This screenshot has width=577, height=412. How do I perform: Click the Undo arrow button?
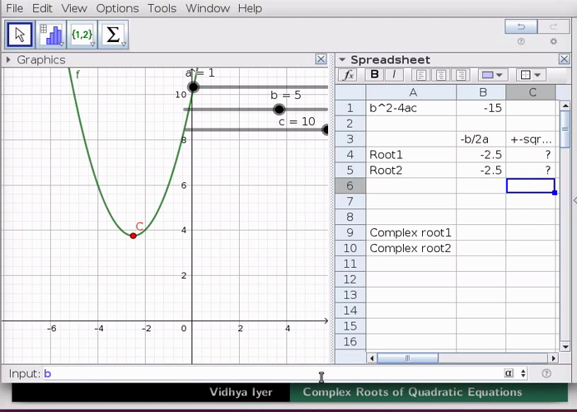tap(521, 26)
